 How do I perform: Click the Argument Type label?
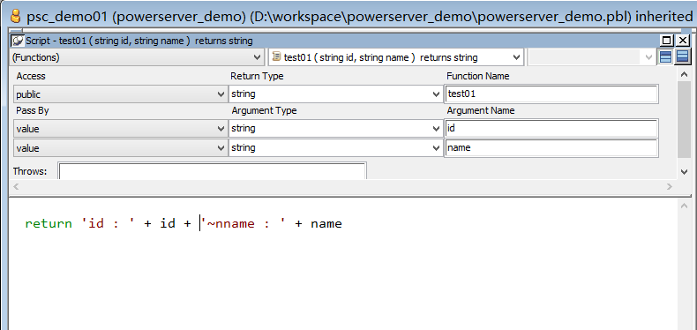coord(264,111)
